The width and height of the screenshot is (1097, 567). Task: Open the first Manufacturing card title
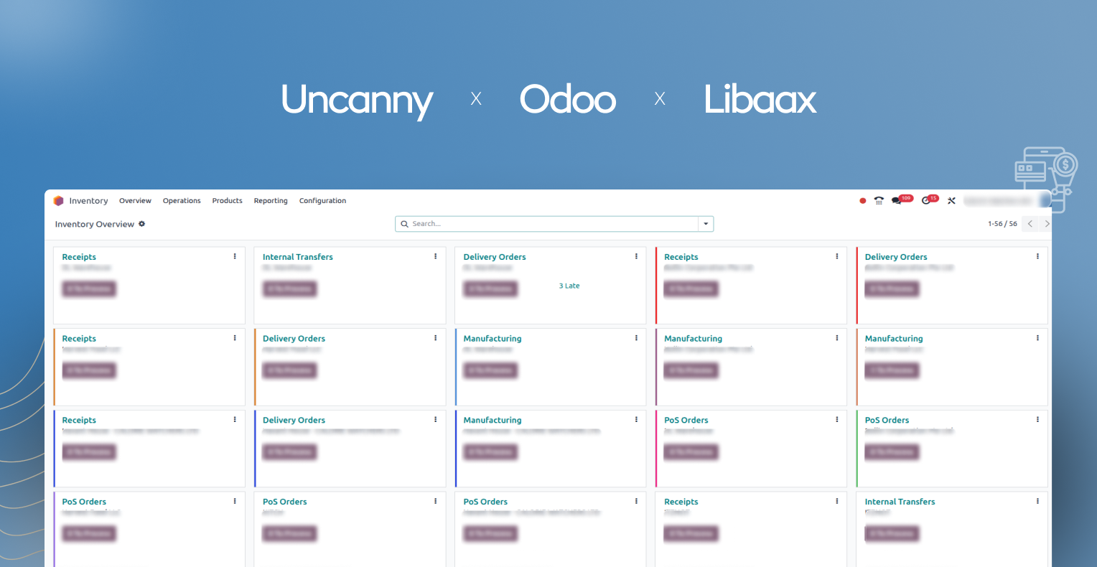[493, 339]
